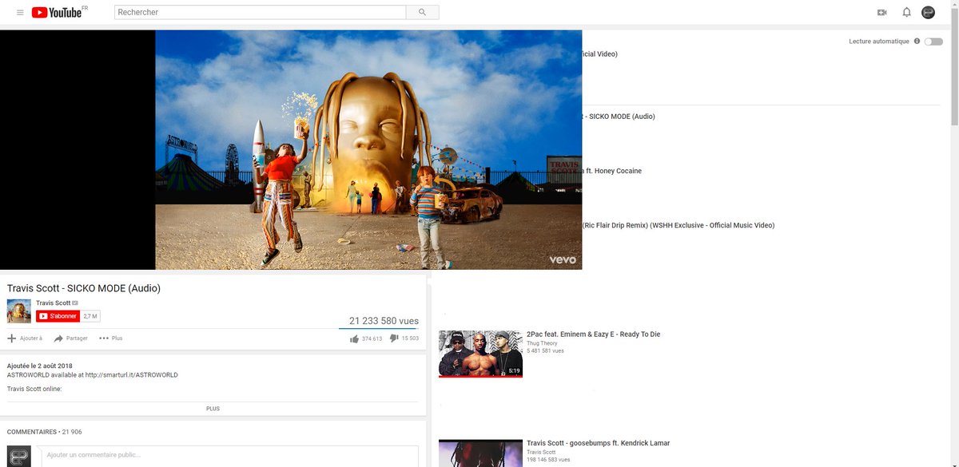Click the search magnifier button
This screenshot has height=467, width=959.
click(x=422, y=12)
